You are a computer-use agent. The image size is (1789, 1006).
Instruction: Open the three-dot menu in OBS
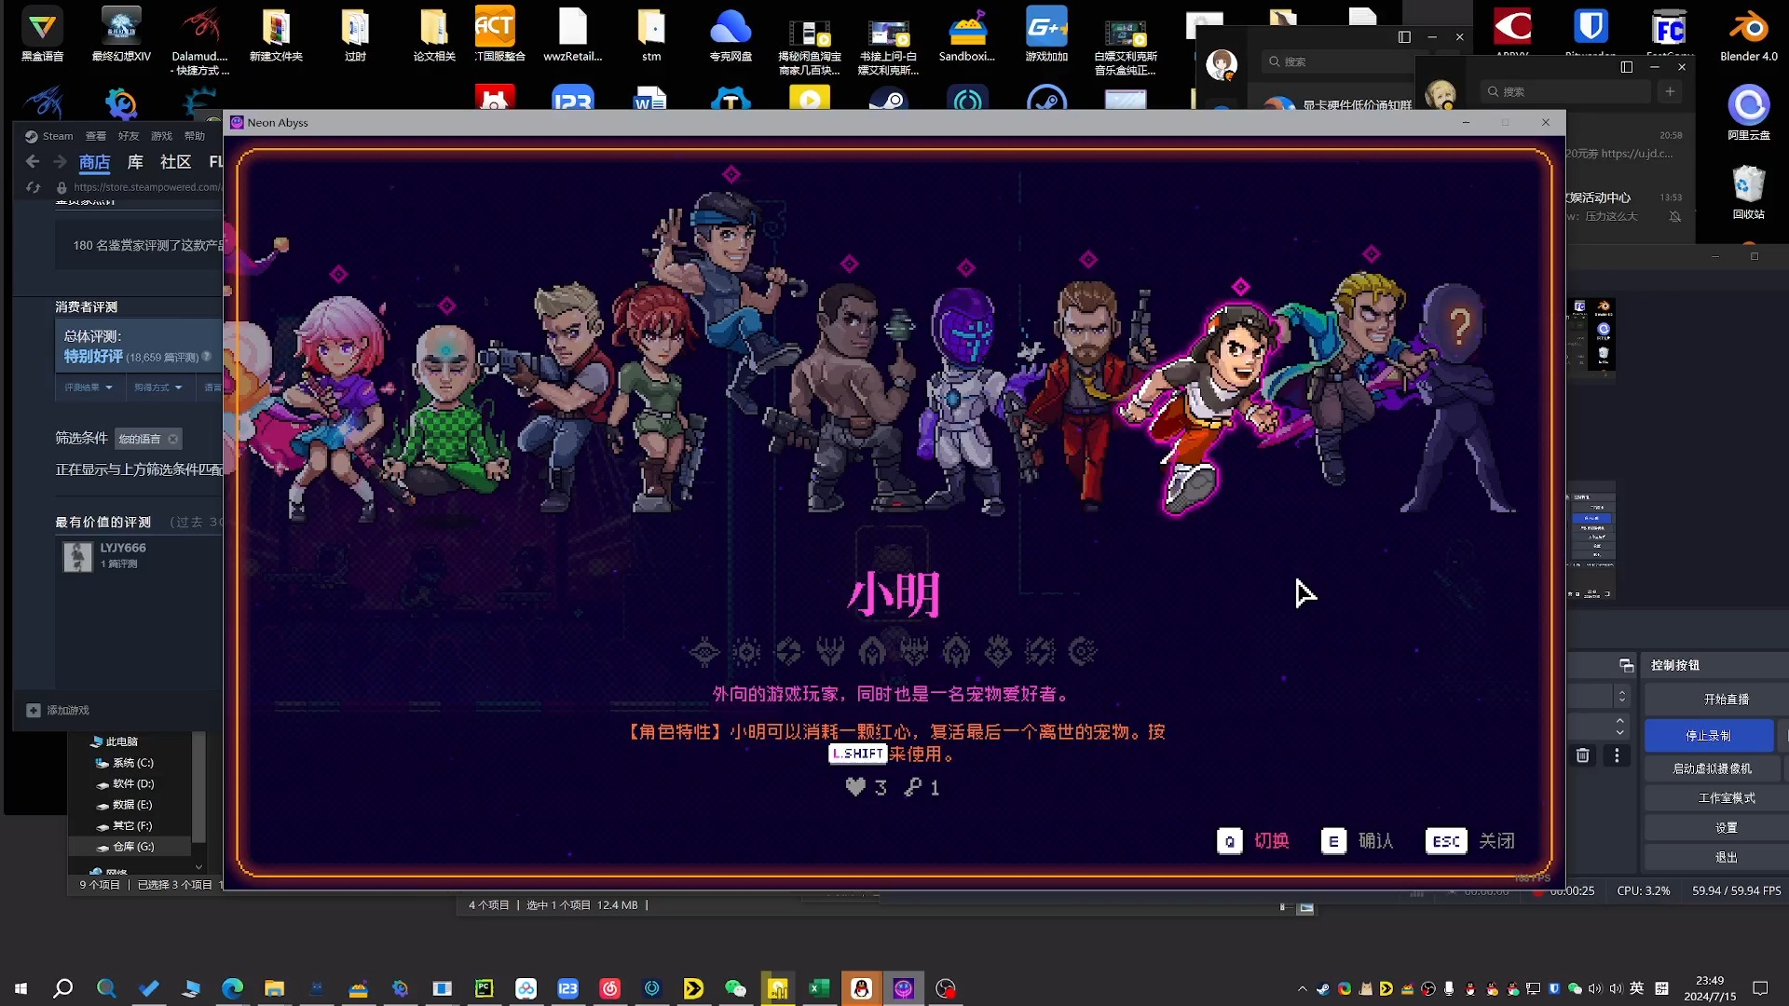1617,755
